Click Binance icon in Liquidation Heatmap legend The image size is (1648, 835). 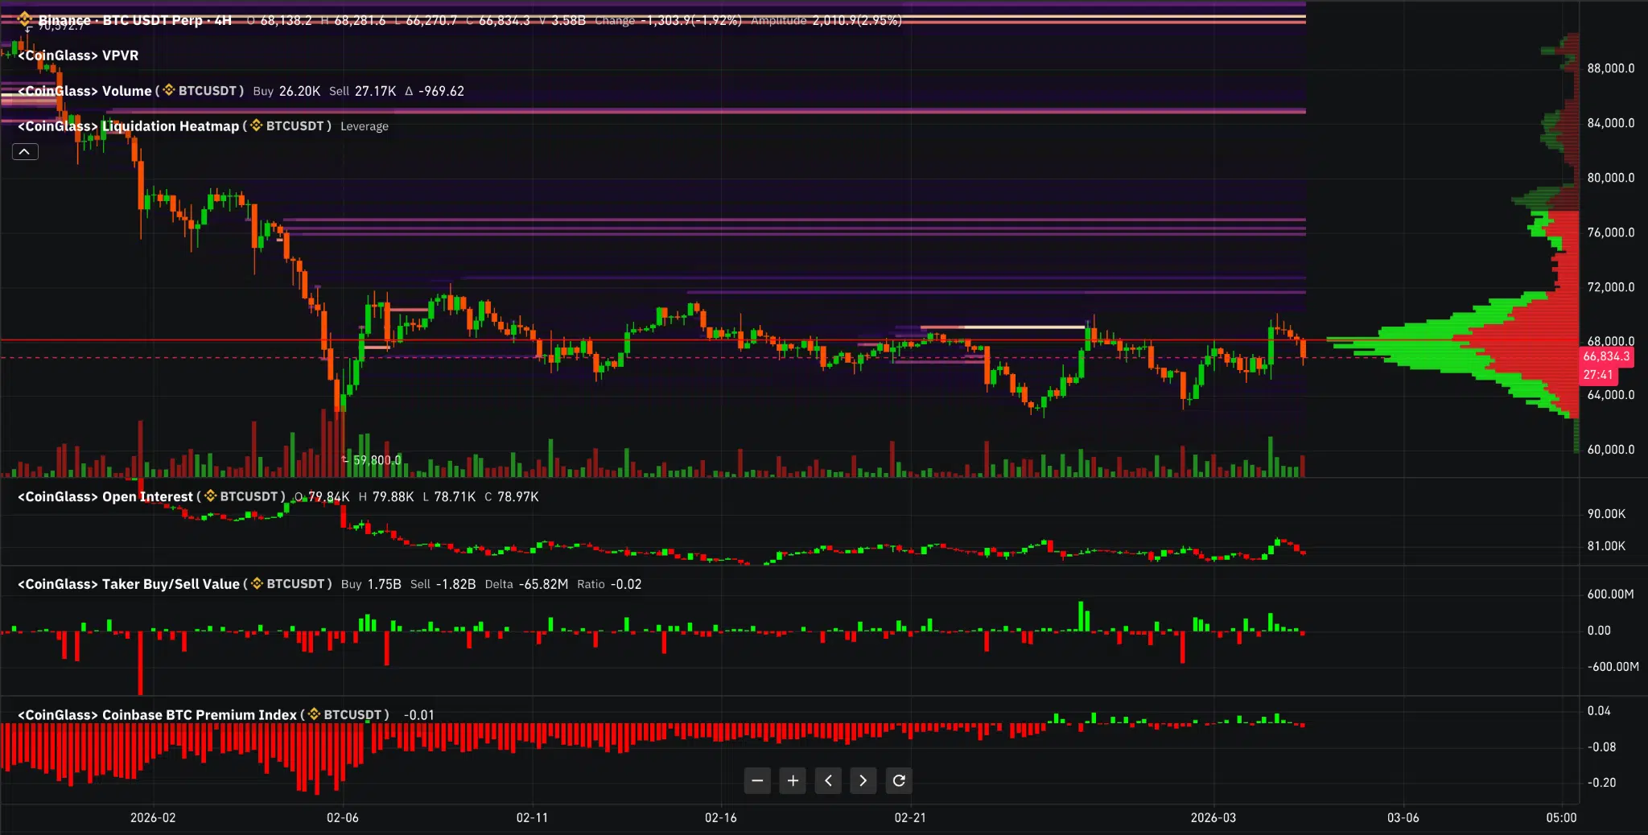tap(257, 125)
